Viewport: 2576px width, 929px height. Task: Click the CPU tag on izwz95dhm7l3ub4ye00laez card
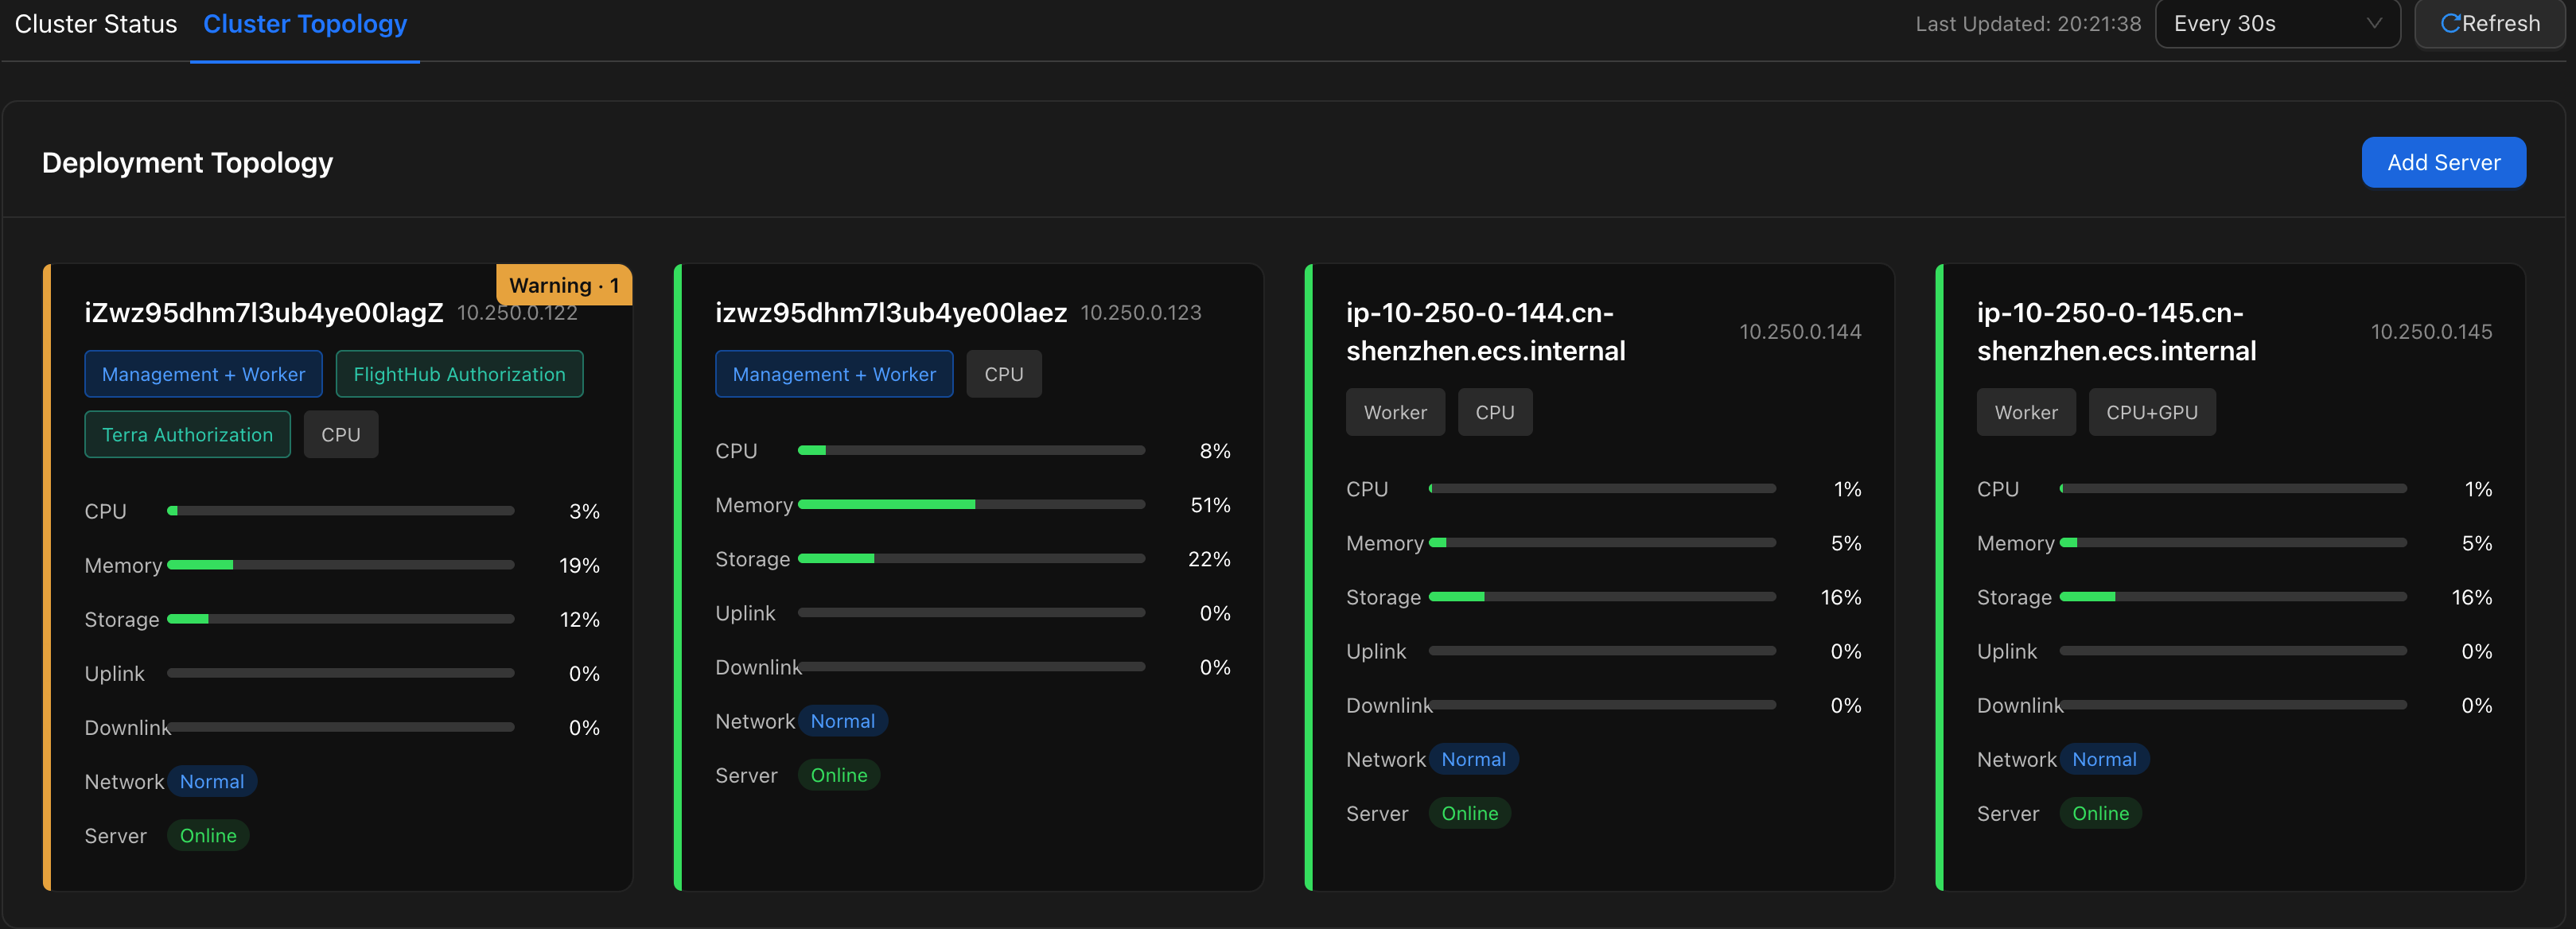pos(1003,374)
